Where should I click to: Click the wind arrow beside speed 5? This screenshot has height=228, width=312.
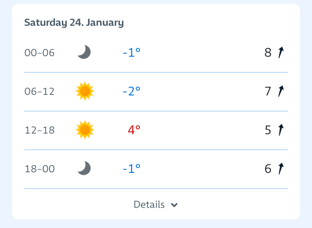pos(281,130)
